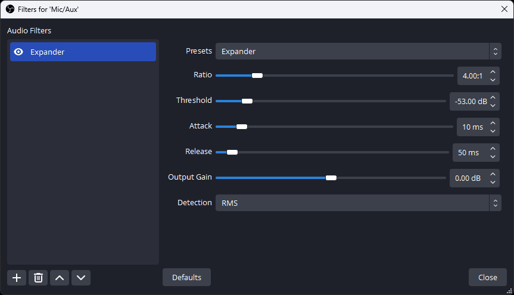The height and width of the screenshot is (295, 514).
Task: Close the Filters window via title bar X
Action: coord(504,9)
